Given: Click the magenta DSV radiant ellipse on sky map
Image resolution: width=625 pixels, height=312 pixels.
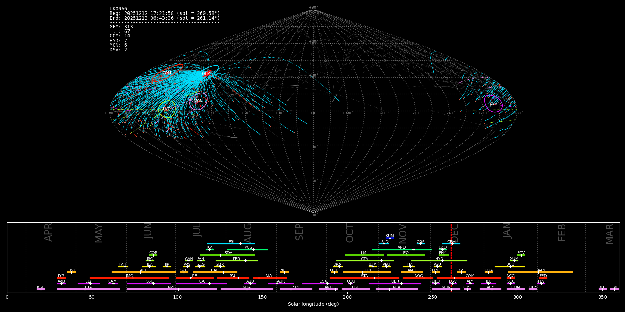Looking at the screenshot, I should [x=493, y=104].
